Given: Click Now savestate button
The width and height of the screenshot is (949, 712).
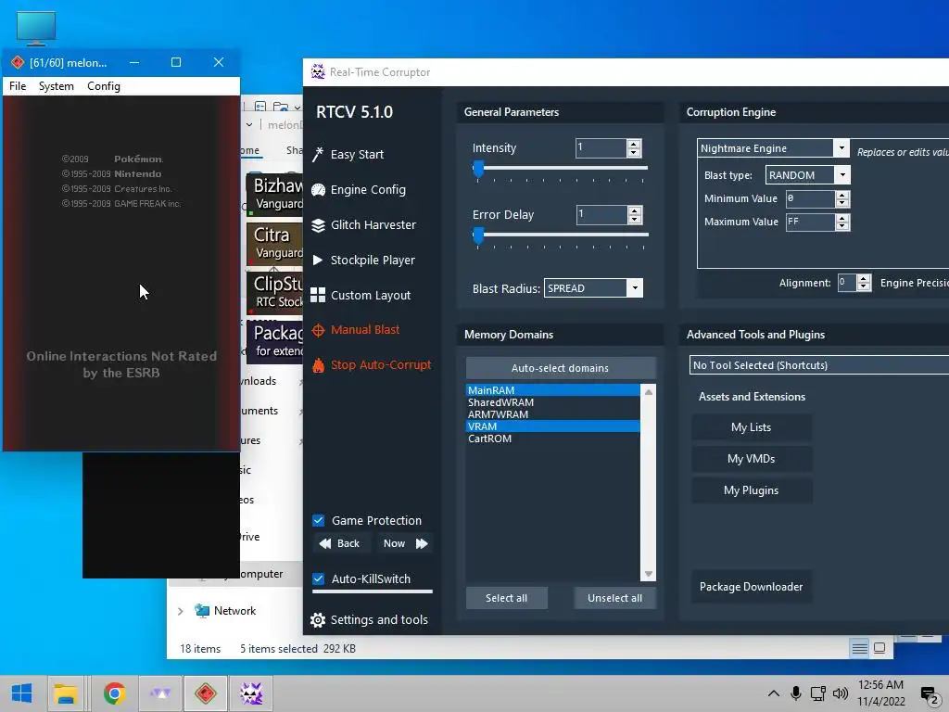Looking at the screenshot, I should pos(404,543).
